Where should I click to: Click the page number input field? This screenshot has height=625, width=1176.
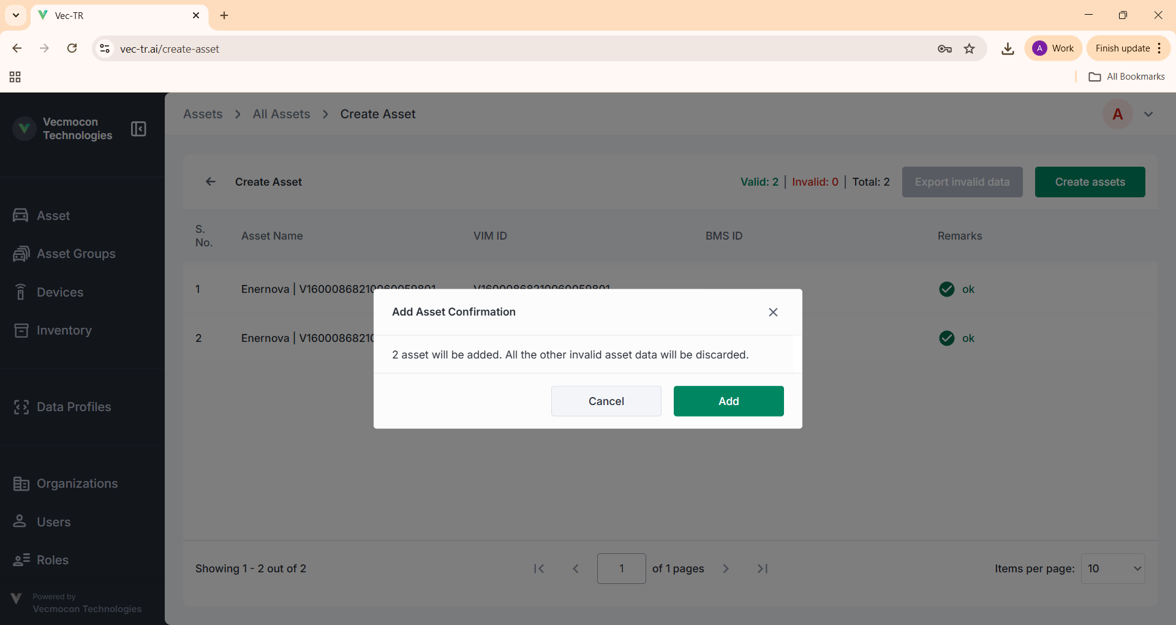(x=621, y=569)
